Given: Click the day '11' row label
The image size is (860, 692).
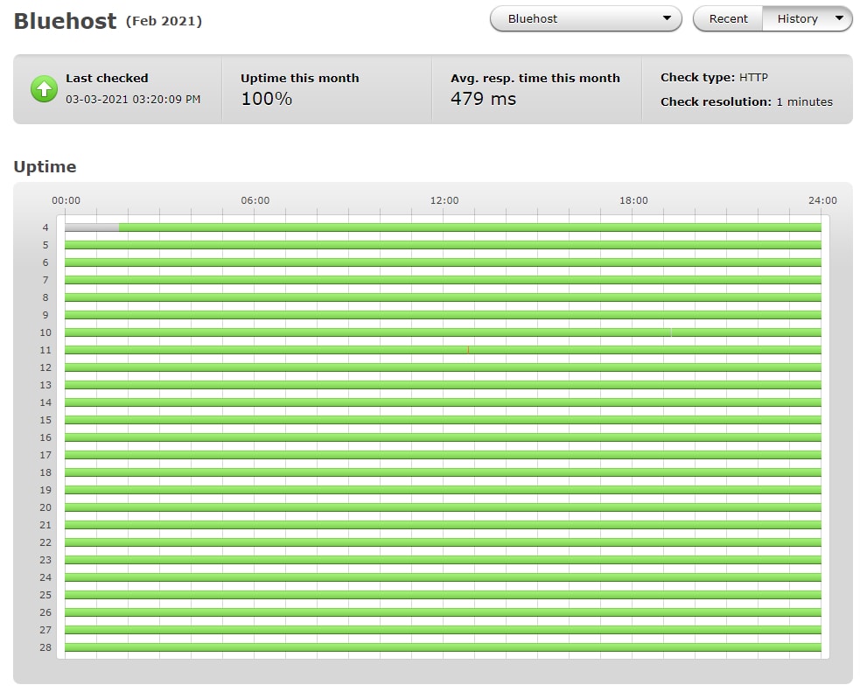Looking at the screenshot, I should (45, 350).
